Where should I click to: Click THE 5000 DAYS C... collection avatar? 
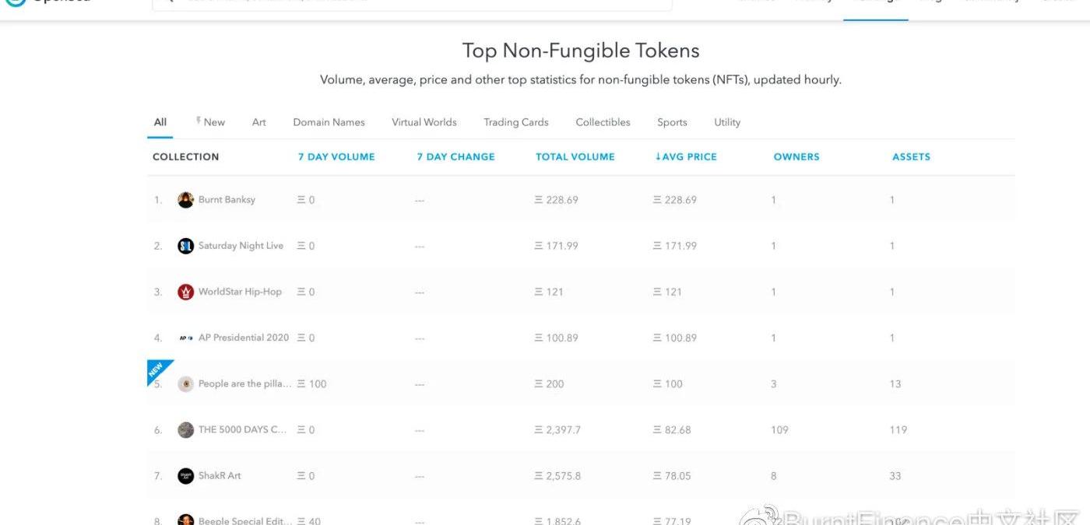185,429
